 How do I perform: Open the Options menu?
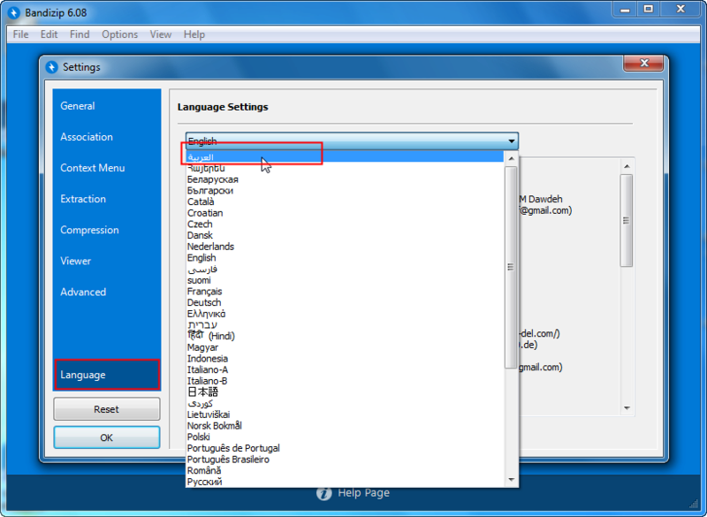tap(119, 34)
